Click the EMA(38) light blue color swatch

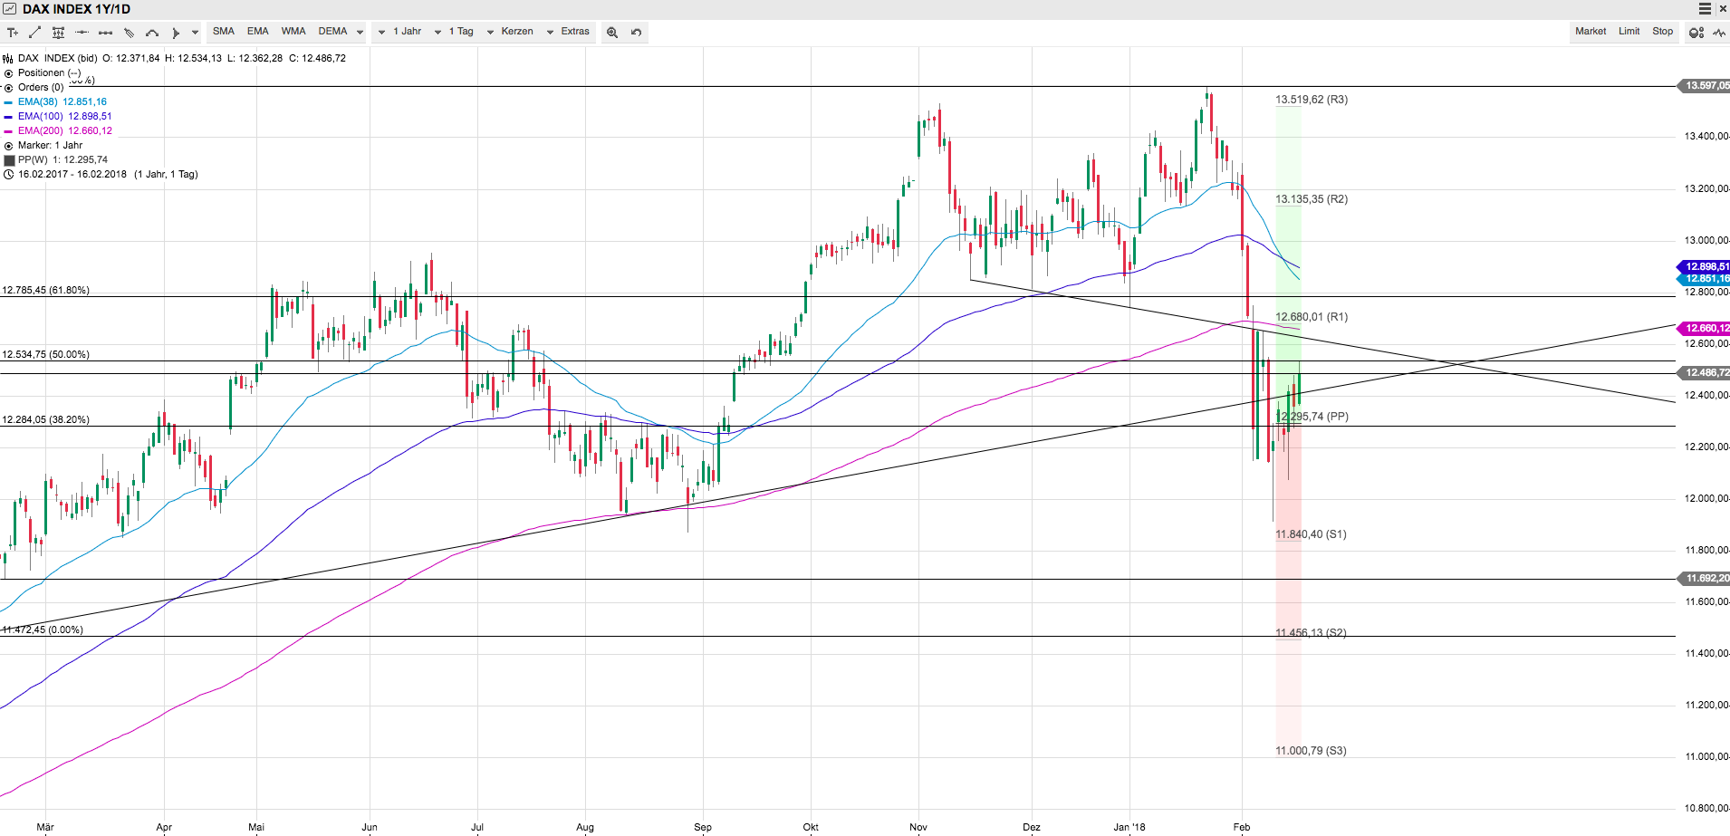(8, 102)
